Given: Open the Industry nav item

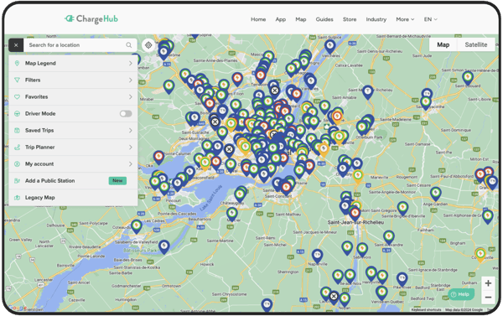Looking at the screenshot, I should 376,19.
